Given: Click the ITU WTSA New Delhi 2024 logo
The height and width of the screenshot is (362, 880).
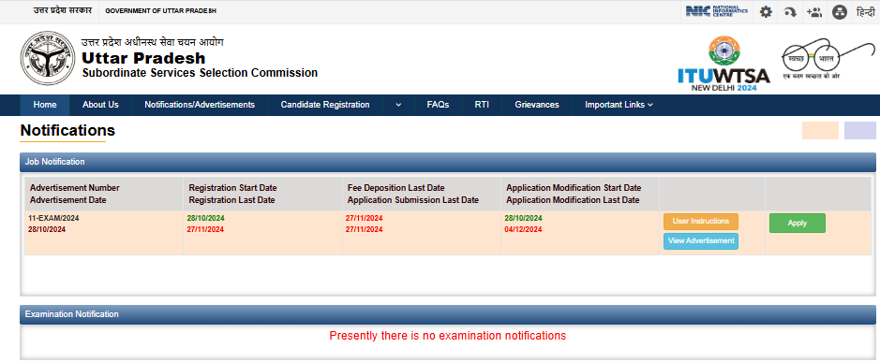Looking at the screenshot, I should coord(723,64).
